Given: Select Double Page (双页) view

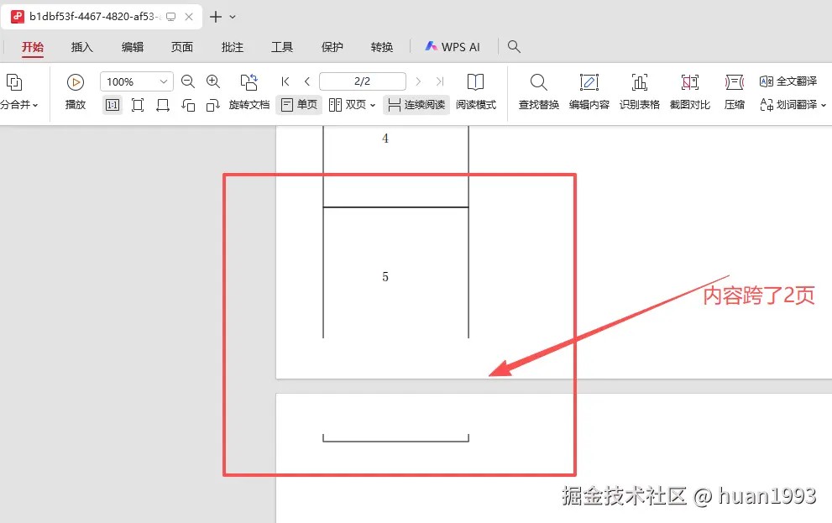Looking at the screenshot, I should 348,105.
